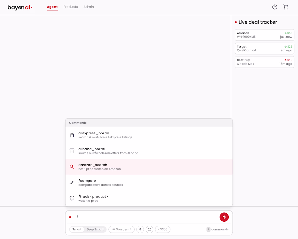Click the '15m ago' timestamp
The image size is (298, 239).
pyautogui.click(x=286, y=64)
